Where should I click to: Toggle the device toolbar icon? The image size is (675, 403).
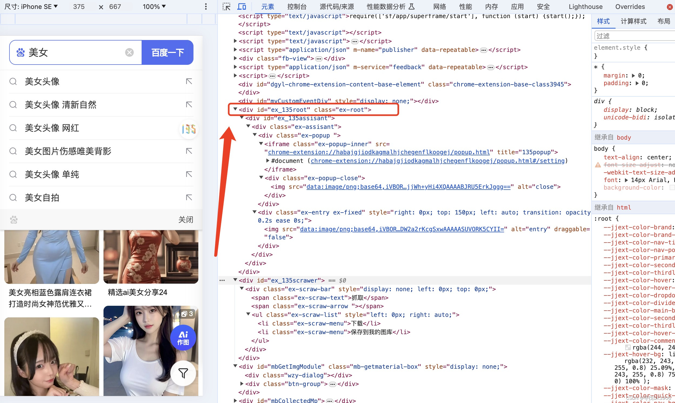click(x=242, y=6)
